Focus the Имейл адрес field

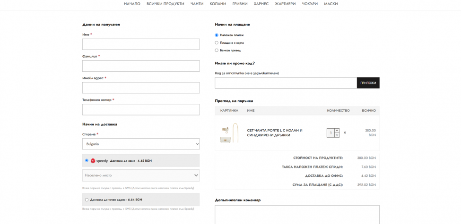click(x=141, y=88)
